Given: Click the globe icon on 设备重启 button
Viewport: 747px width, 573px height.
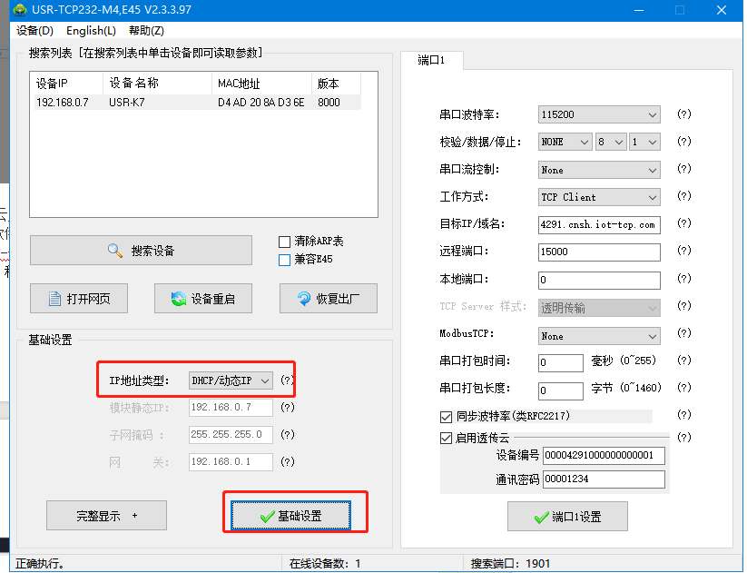Looking at the screenshot, I should pyautogui.click(x=177, y=299).
